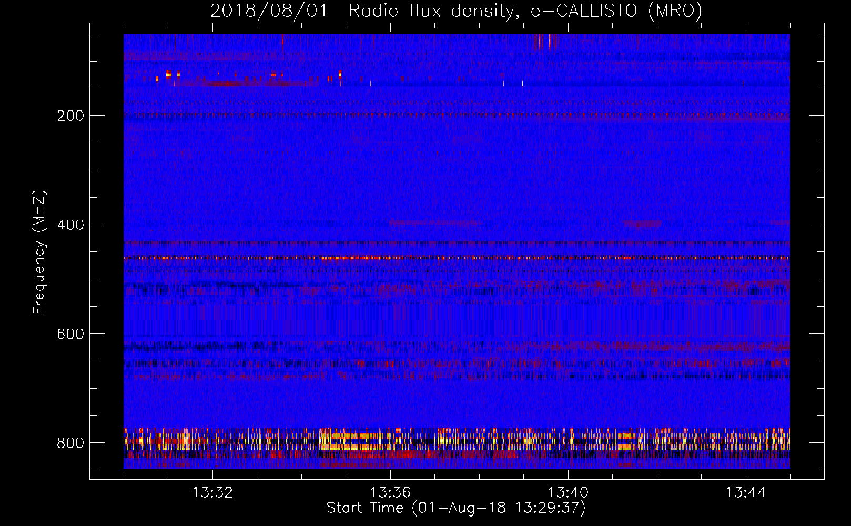Click the '13:40' time tick label
The height and width of the screenshot is (526, 851).
568,493
